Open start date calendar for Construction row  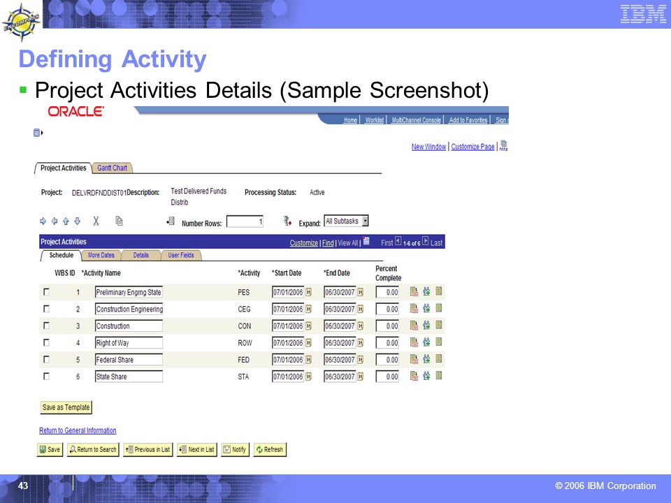(308, 326)
